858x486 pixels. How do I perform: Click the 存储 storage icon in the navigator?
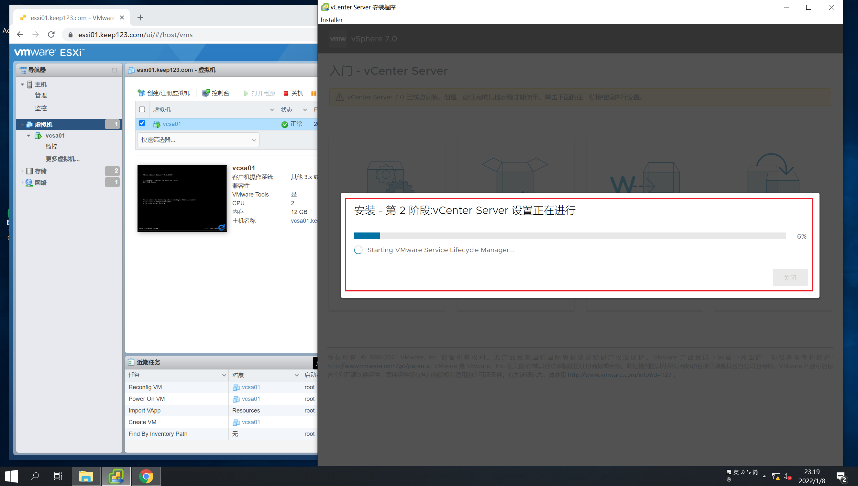pos(29,171)
